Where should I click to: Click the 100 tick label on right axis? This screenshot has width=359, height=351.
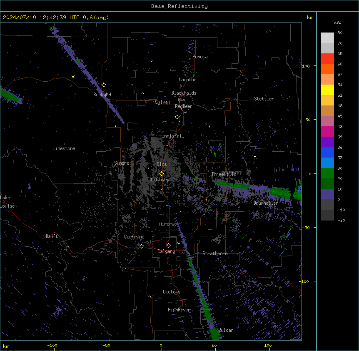click(x=306, y=66)
